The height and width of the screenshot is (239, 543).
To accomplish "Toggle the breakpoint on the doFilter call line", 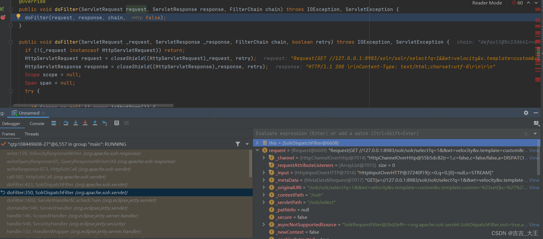I will pos(3,17).
